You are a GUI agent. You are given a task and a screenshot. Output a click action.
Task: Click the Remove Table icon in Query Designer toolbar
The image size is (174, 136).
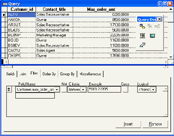pyautogui.click(x=150, y=26)
